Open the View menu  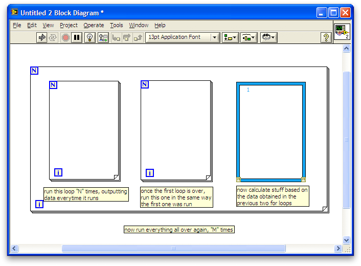click(48, 25)
